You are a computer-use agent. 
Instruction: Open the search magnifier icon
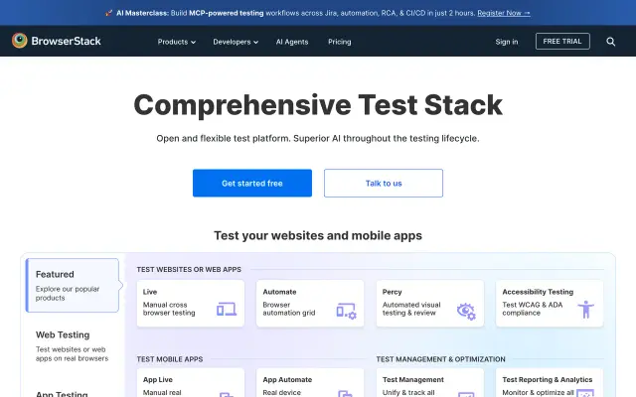coord(610,42)
